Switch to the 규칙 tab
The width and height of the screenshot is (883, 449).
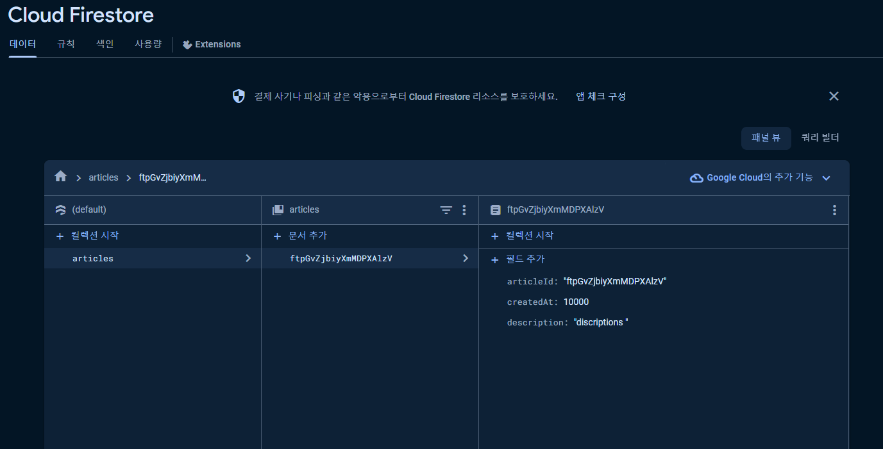click(66, 44)
